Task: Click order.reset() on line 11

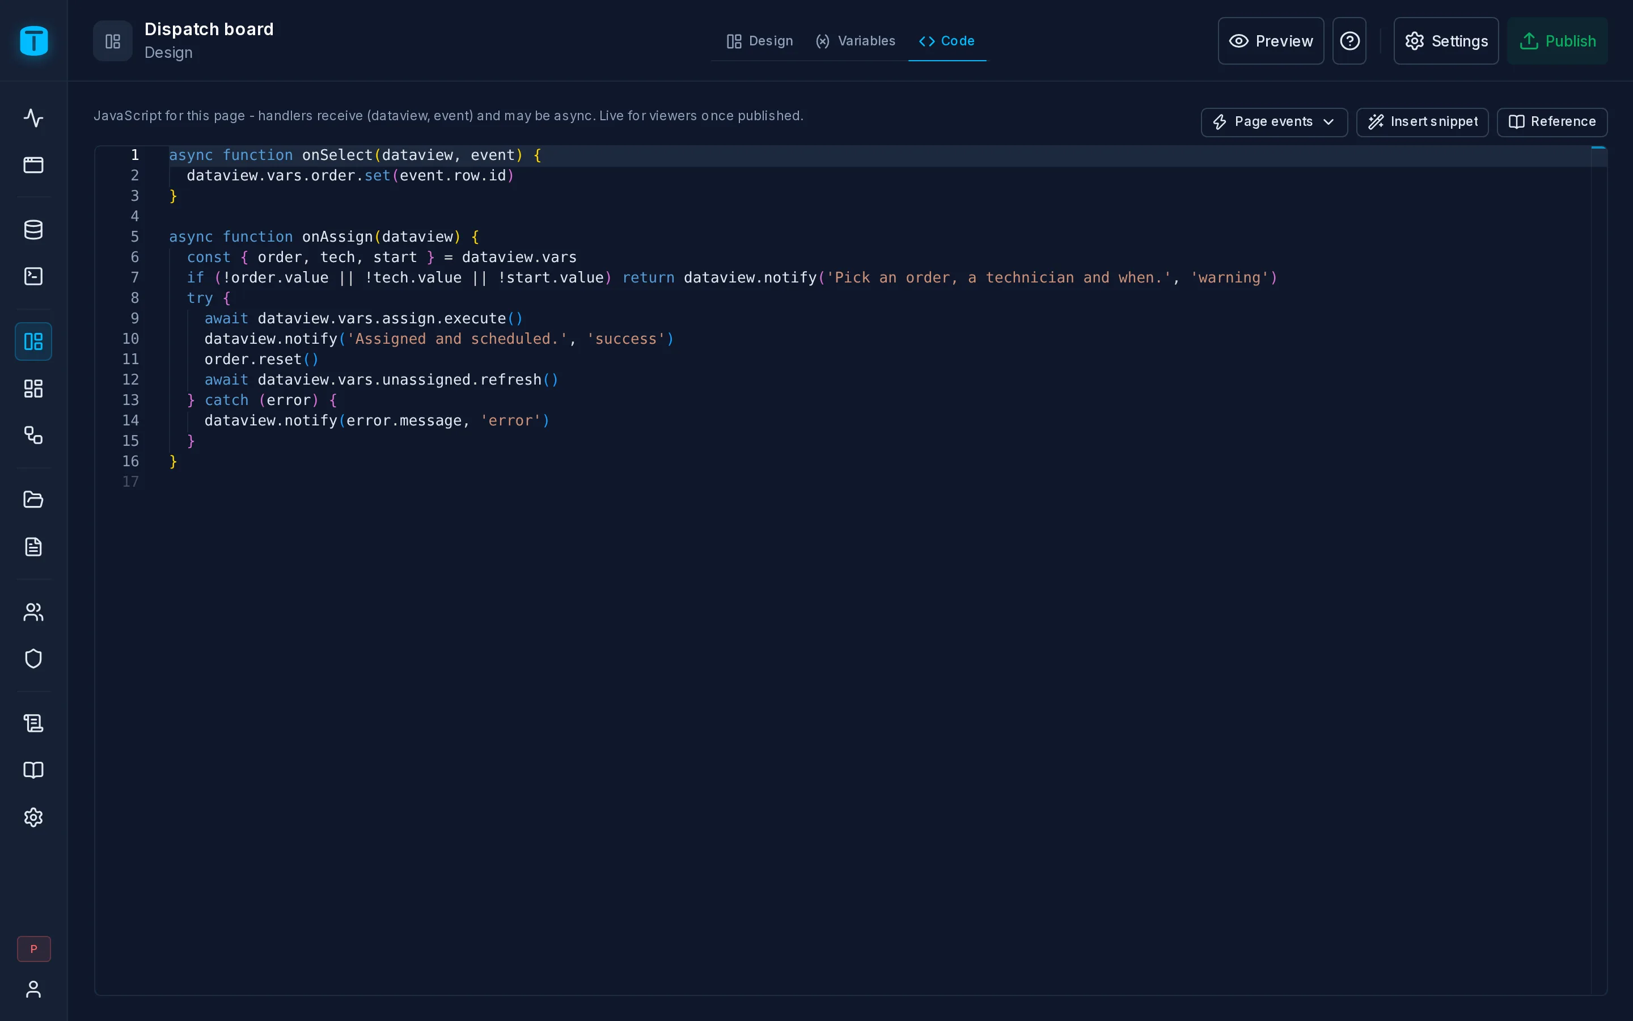Action: coord(262,359)
